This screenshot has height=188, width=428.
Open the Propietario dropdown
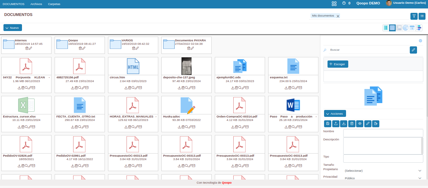pos(383,171)
